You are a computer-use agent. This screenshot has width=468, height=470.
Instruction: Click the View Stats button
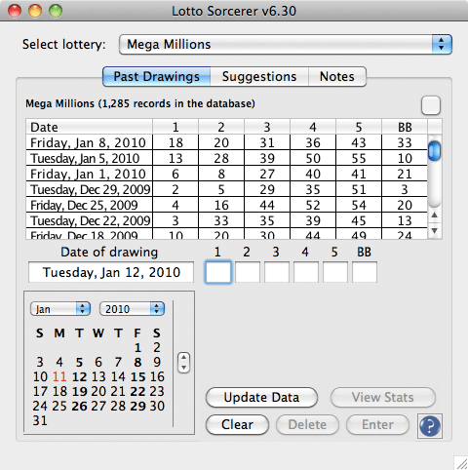[383, 397]
